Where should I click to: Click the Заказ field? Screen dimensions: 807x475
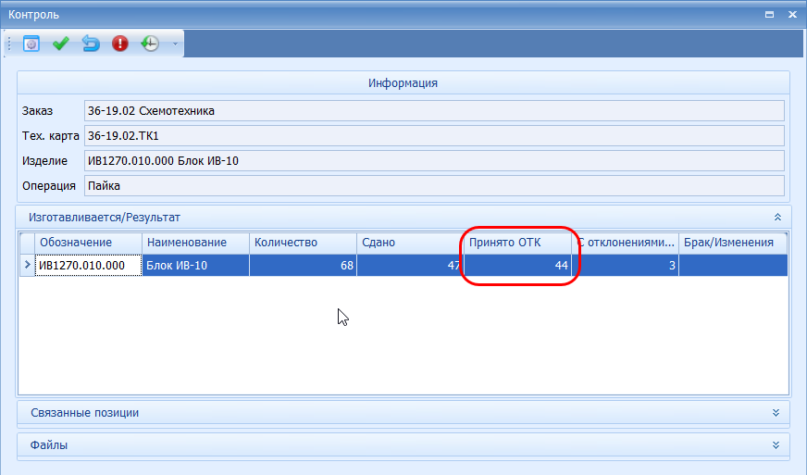433,111
